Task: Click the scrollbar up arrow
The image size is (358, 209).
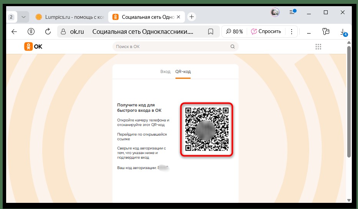Action: [349, 43]
